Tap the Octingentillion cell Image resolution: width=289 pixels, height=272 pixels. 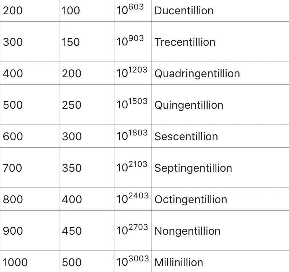(190, 200)
